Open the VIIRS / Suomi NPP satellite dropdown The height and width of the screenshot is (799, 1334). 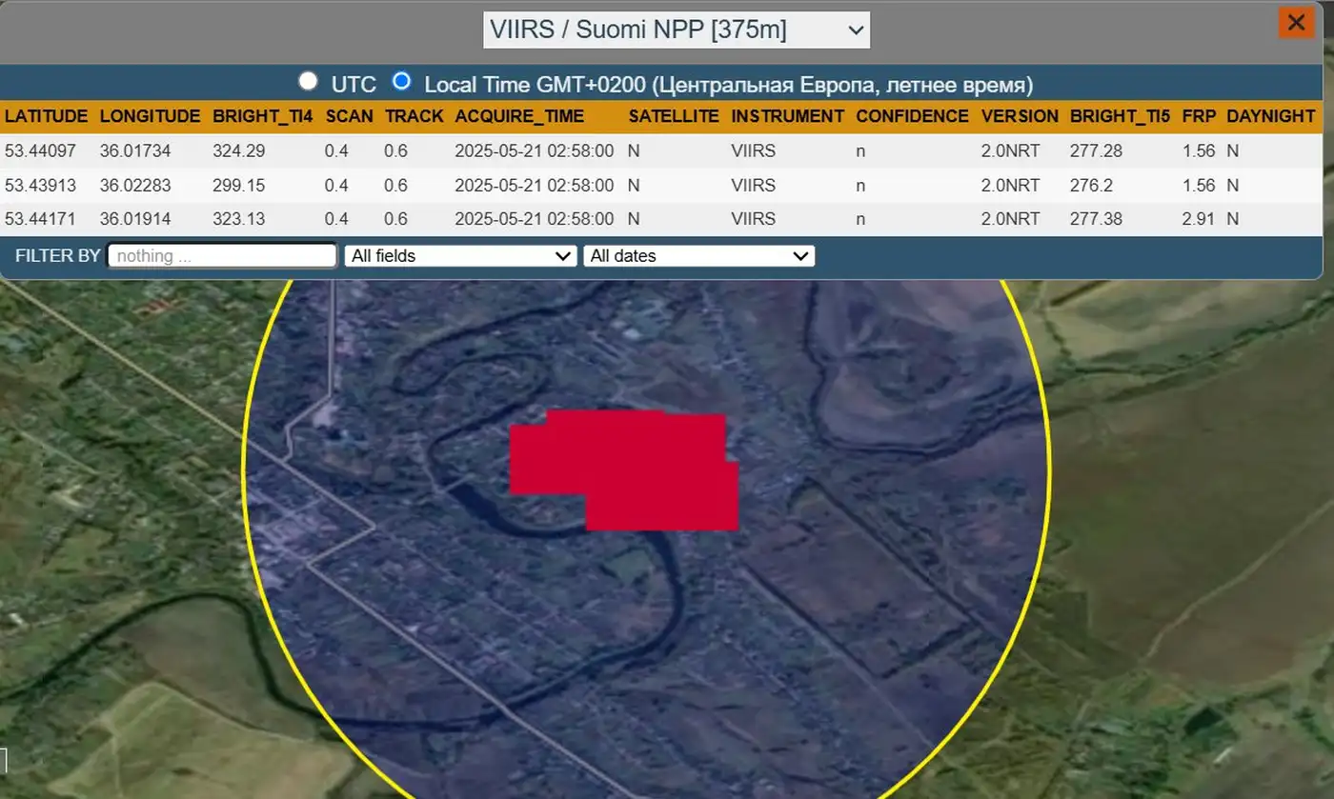(676, 30)
